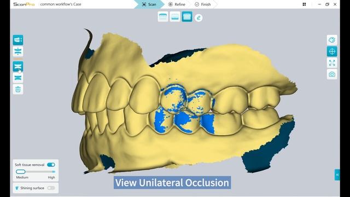Click the crosshair center view icon
The width and height of the screenshot is (350, 197).
[x=332, y=51]
